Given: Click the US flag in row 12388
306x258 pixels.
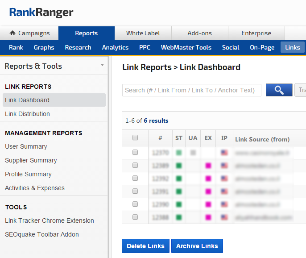Looking at the screenshot, I should point(224,217).
